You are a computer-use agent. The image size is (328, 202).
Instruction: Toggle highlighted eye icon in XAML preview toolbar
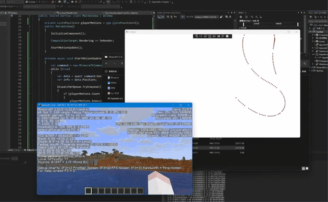[x=182, y=17]
